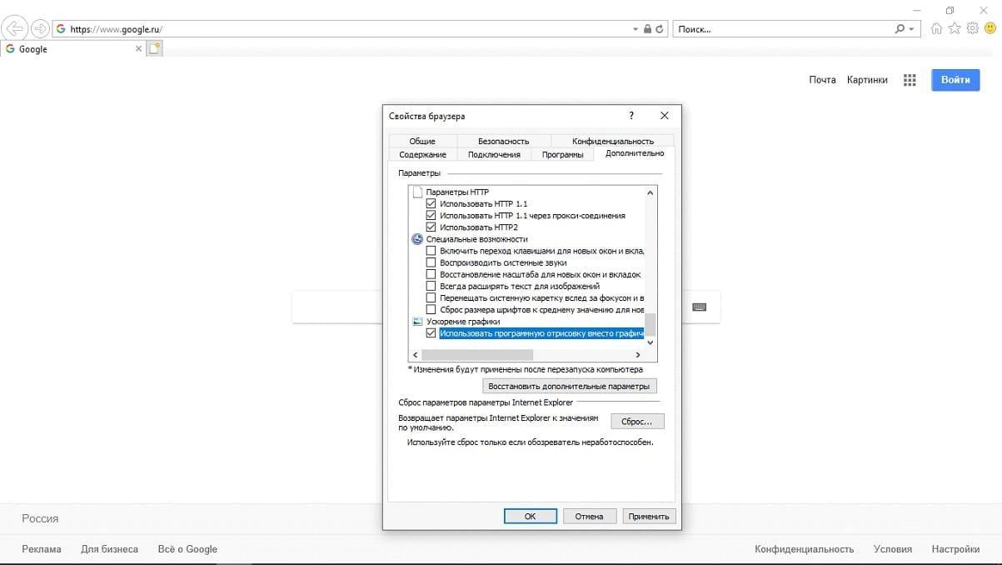This screenshot has width=1002, height=565.
Task: Click the browser Back arrow button
Action: [15, 28]
